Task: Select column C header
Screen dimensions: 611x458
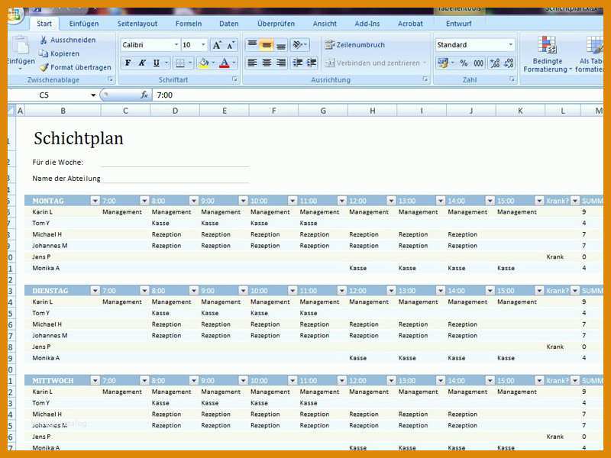Action: point(125,111)
